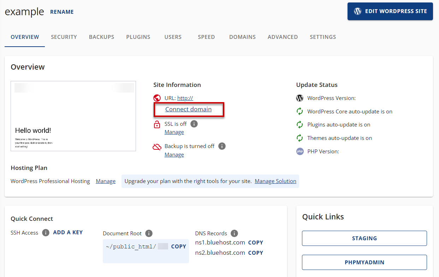
Task: Click Rename next to the site name
Action: (x=62, y=12)
